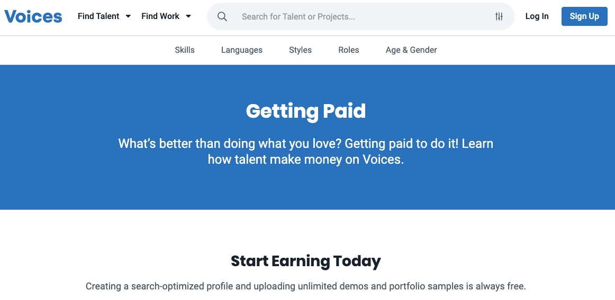This screenshot has height=300, width=615.
Task: Click the Sign Up button
Action: 584,16
